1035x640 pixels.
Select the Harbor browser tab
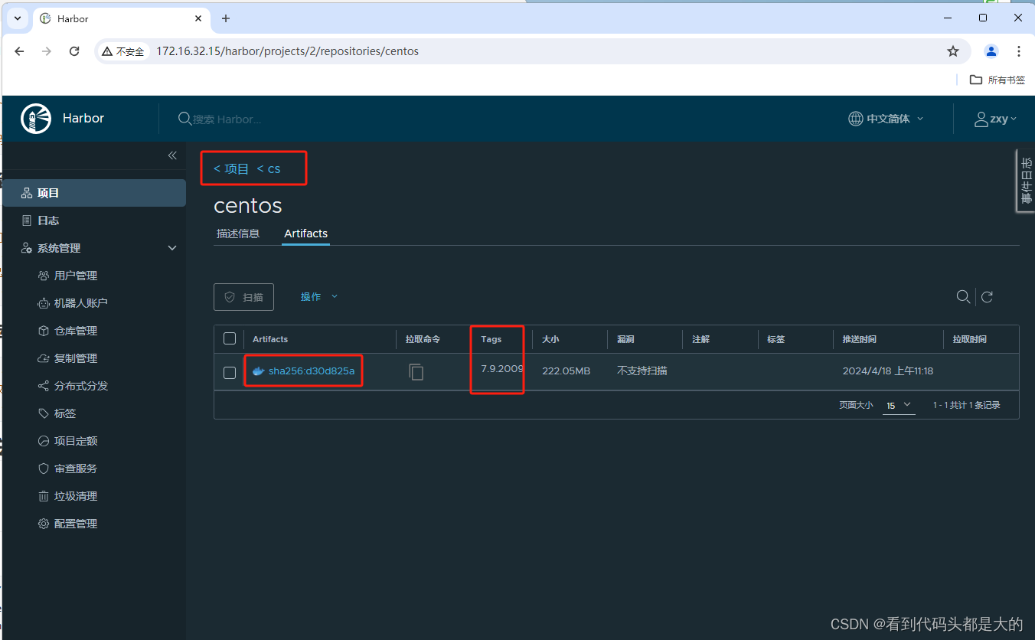click(120, 18)
